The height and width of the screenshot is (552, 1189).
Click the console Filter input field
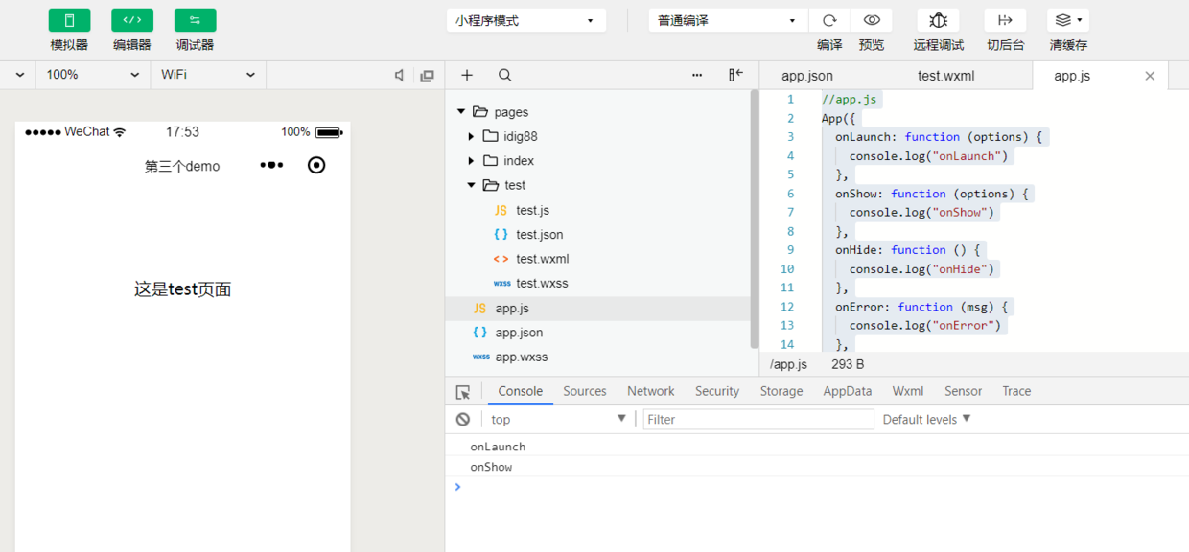coord(758,419)
